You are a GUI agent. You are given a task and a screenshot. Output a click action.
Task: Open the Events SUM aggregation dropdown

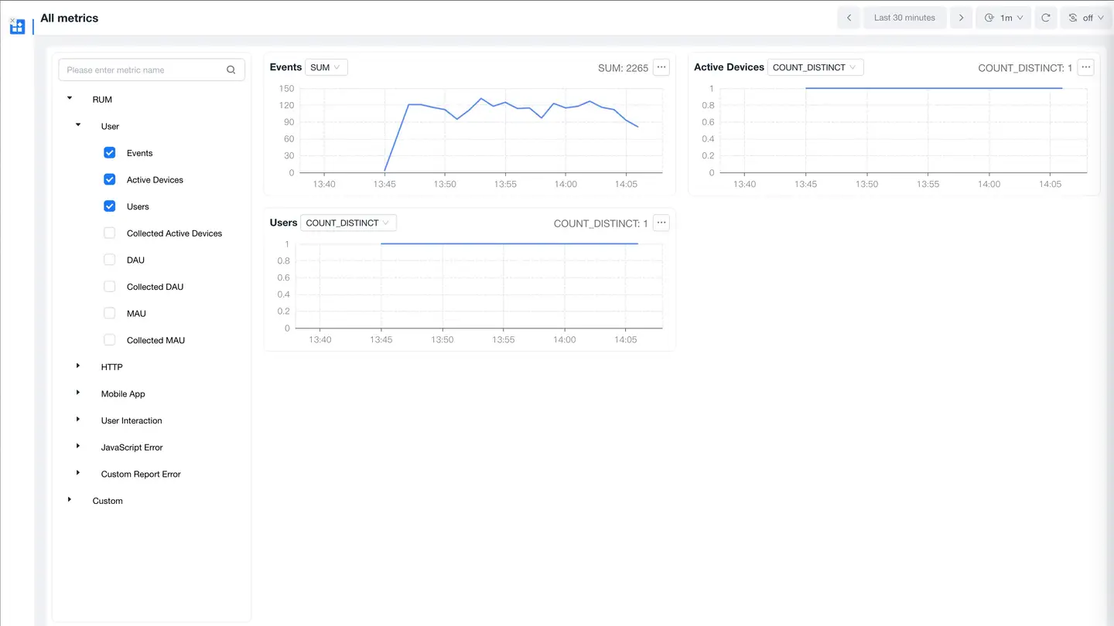pyautogui.click(x=326, y=68)
